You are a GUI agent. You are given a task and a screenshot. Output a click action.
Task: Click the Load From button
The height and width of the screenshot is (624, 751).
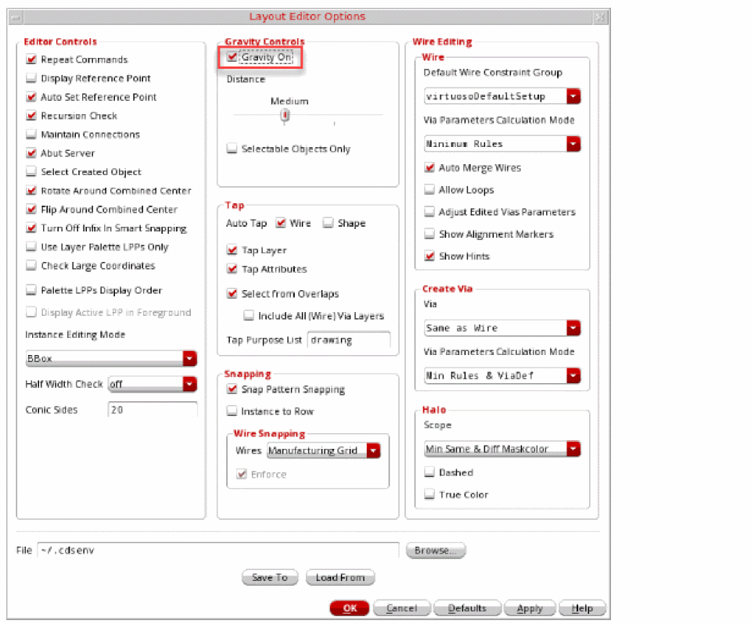point(340,578)
